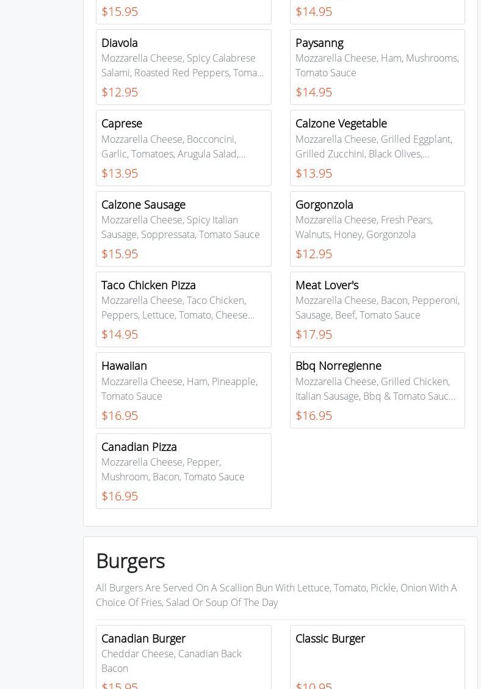Click the Burgers section description text
The width and height of the screenshot is (481, 689).
coord(276,595)
